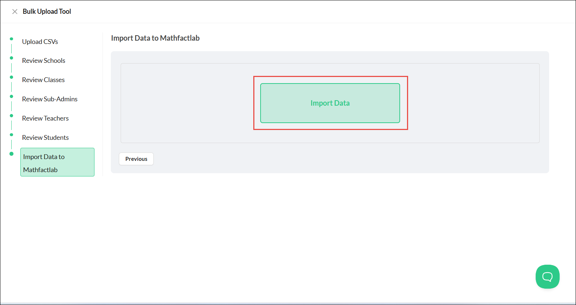Screen dimensions: 576x305
Task: Go back with the Previous button
Action: [136, 159]
